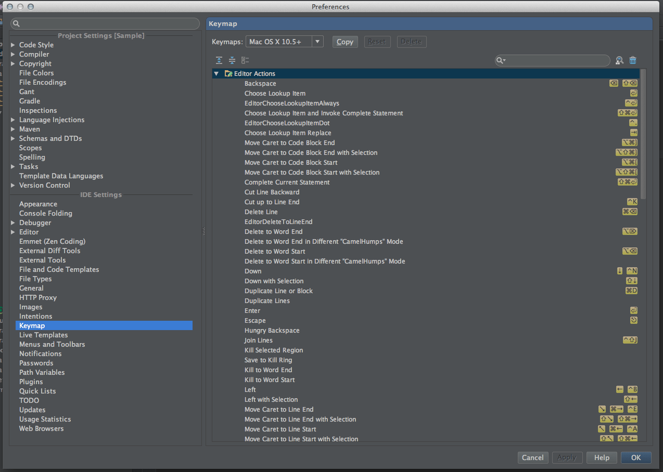Select the Live Templates settings entry
Viewport: 663px width, 472px height.
point(43,335)
